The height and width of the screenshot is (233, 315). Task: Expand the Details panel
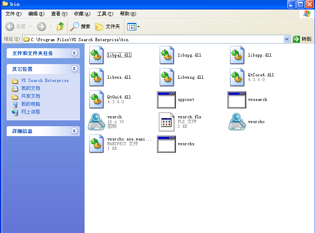(74, 131)
